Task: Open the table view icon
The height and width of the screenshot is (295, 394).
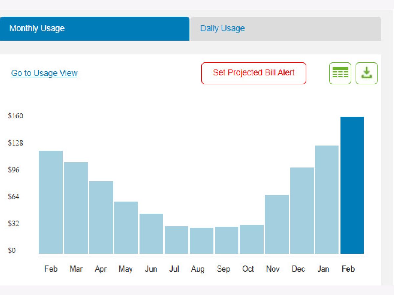Action: tap(340, 73)
